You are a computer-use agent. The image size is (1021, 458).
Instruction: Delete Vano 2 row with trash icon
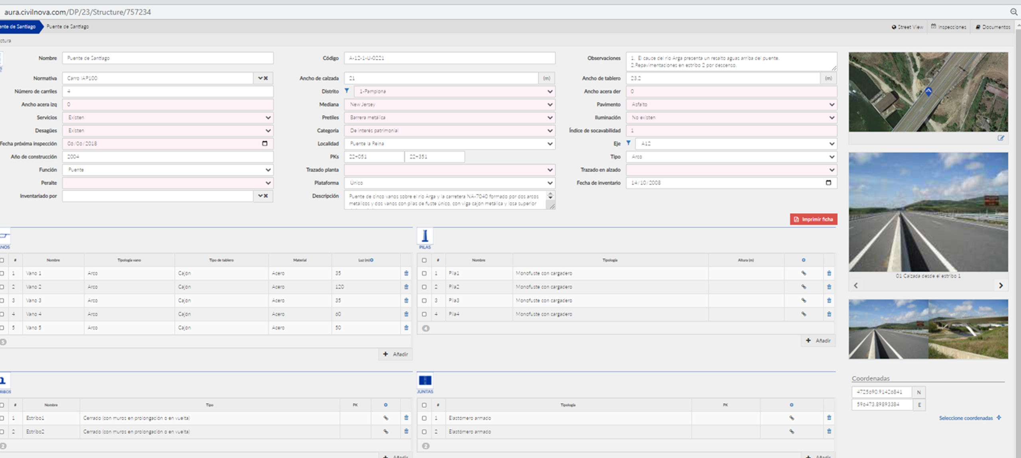[x=406, y=287]
